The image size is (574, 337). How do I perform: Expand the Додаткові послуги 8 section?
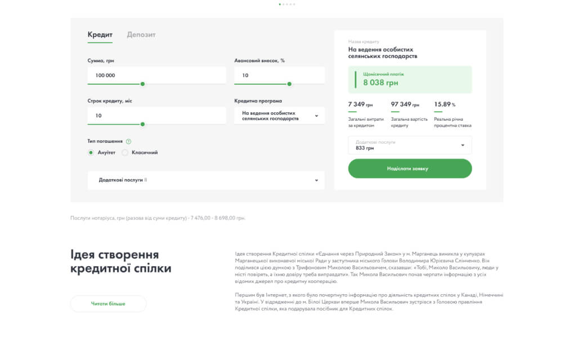coord(206,180)
